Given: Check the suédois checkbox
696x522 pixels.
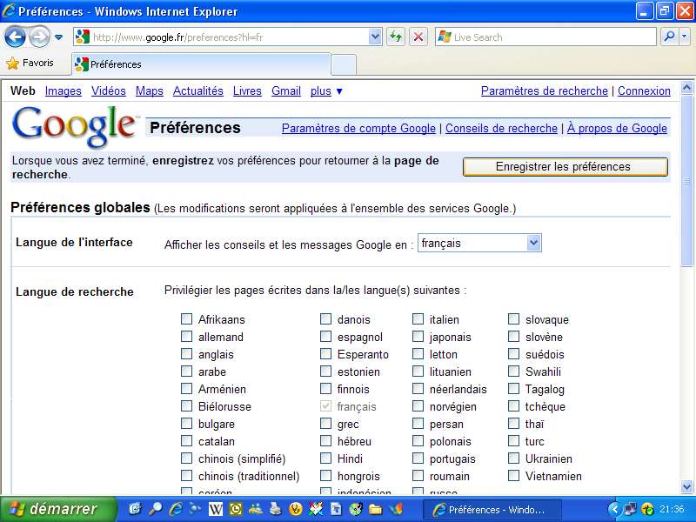Looking at the screenshot, I should click(513, 354).
